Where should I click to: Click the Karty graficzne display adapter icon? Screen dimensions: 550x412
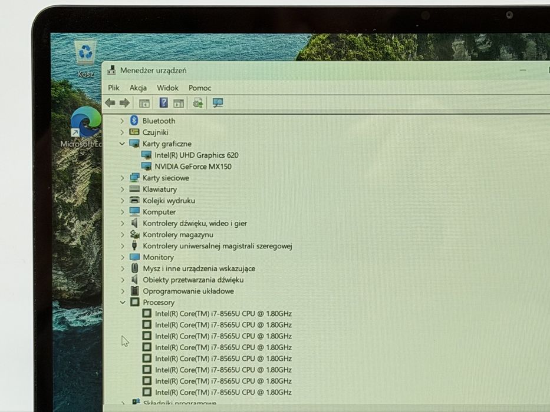(134, 143)
